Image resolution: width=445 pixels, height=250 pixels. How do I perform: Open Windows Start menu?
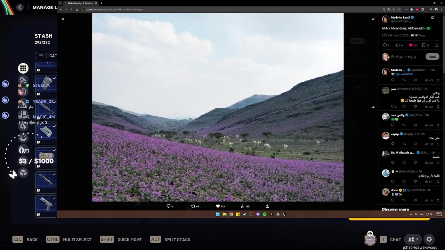click(x=218, y=215)
